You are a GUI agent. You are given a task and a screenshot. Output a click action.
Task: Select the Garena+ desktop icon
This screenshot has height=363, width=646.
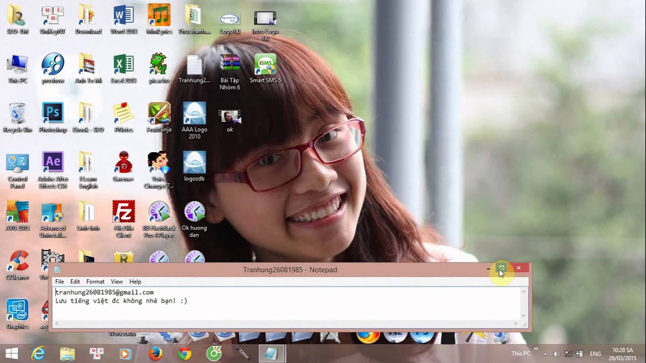click(124, 166)
